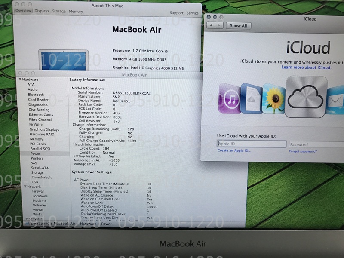Select Memory in System Information sidebar
Image resolution: width=344 pixels, height=258 pixels.
pos(37,139)
